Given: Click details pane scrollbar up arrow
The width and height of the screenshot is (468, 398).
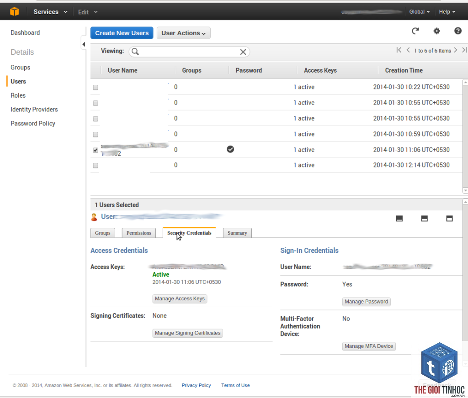Looking at the screenshot, I should (x=465, y=202).
